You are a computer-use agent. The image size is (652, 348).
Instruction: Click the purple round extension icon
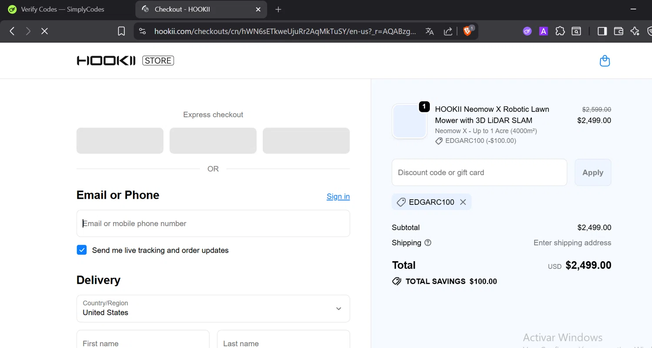point(527,31)
